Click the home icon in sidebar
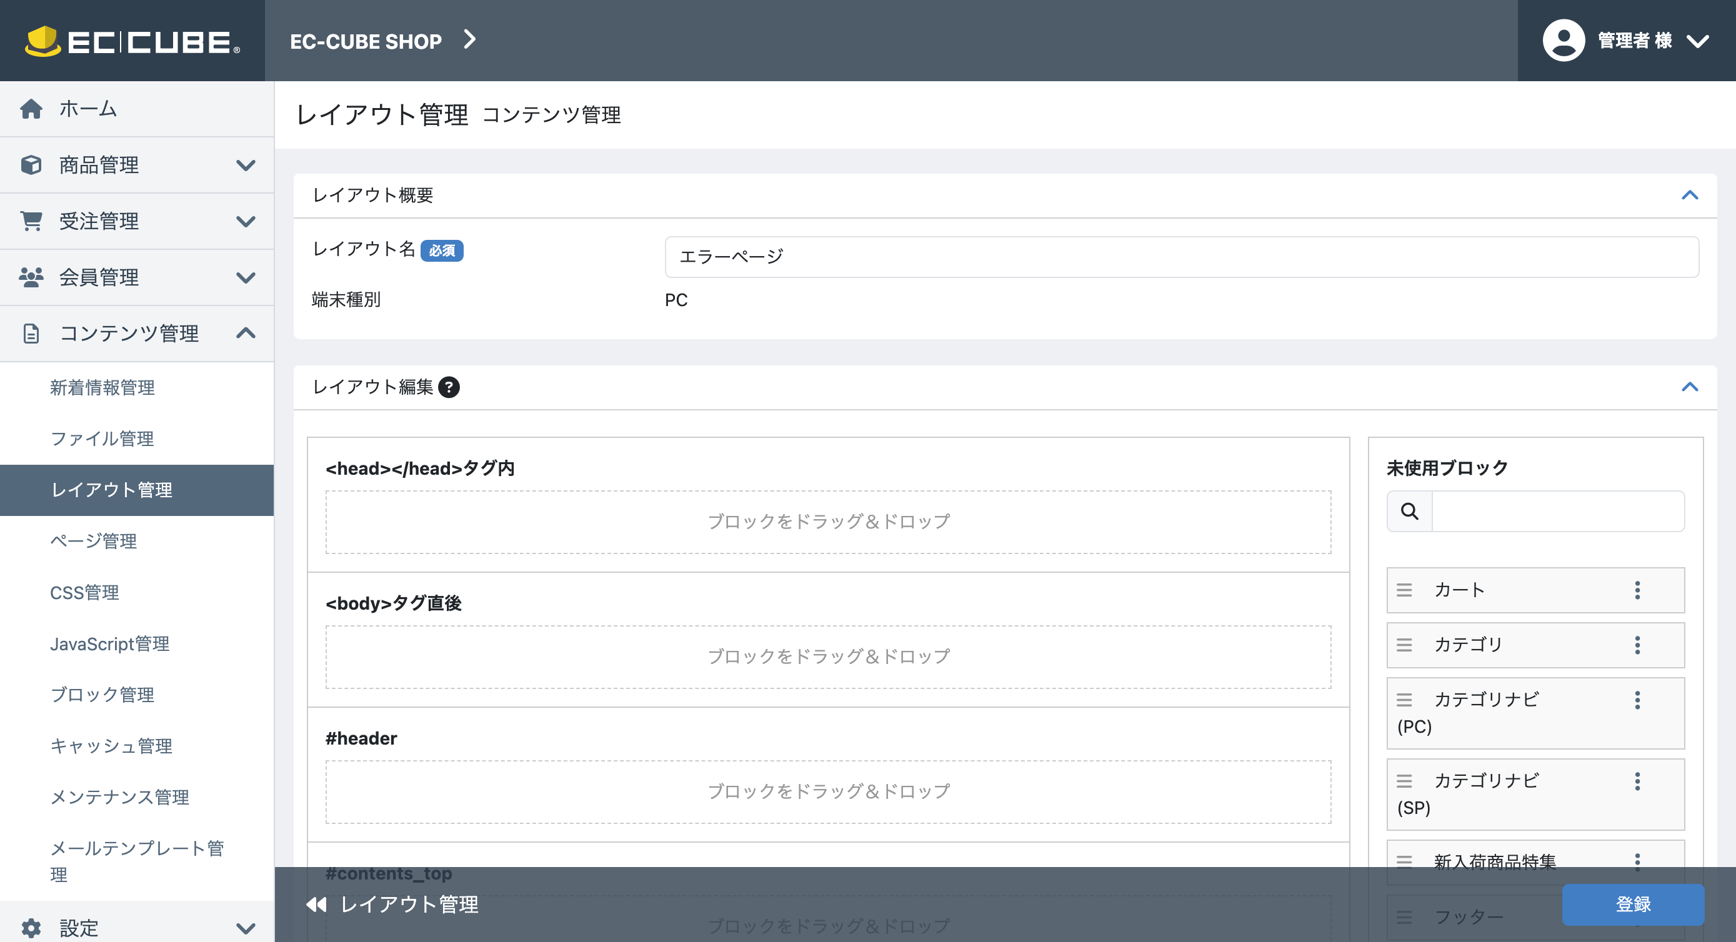The width and height of the screenshot is (1736, 942). [31, 109]
